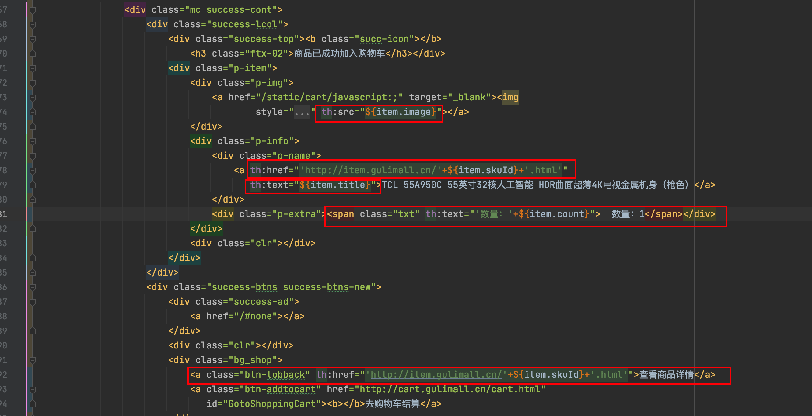Click the "p-extra" class value
812x416 pixels.
(x=297, y=214)
